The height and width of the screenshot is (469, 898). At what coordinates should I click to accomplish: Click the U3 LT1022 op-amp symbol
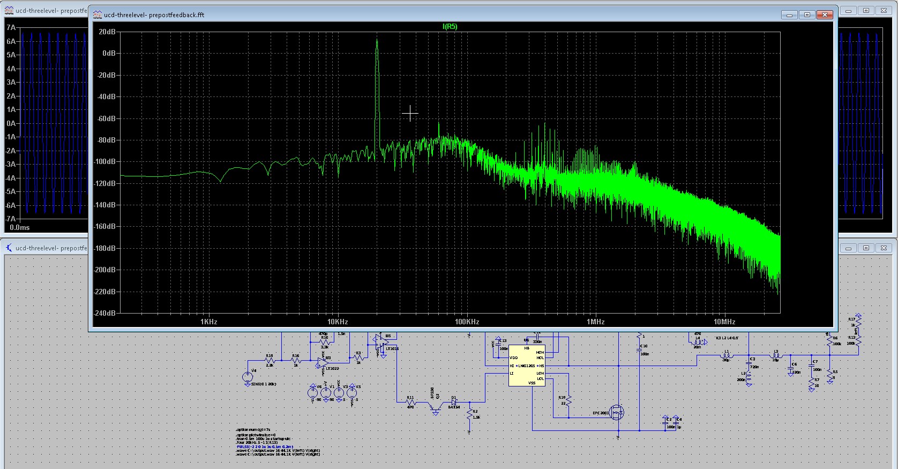(x=322, y=363)
